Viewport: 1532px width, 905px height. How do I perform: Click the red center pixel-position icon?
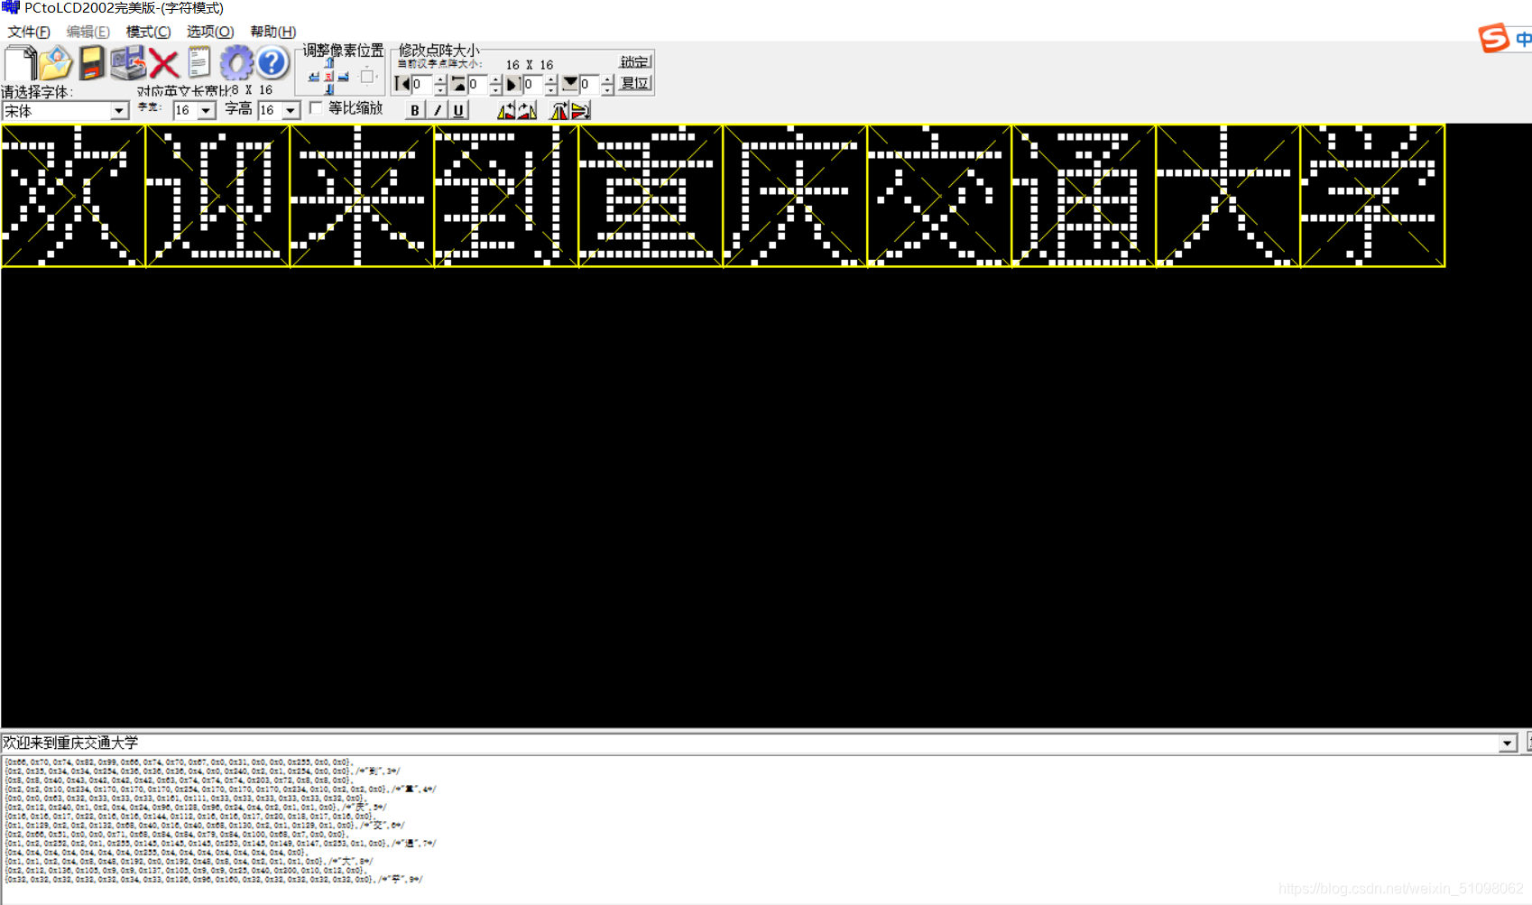click(x=328, y=78)
